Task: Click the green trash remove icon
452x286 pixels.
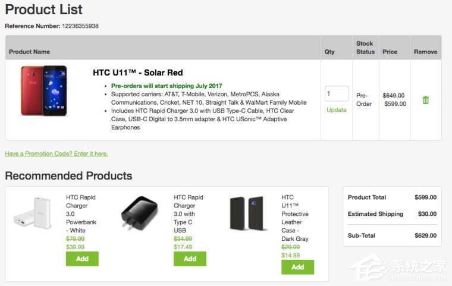Action: click(x=425, y=100)
